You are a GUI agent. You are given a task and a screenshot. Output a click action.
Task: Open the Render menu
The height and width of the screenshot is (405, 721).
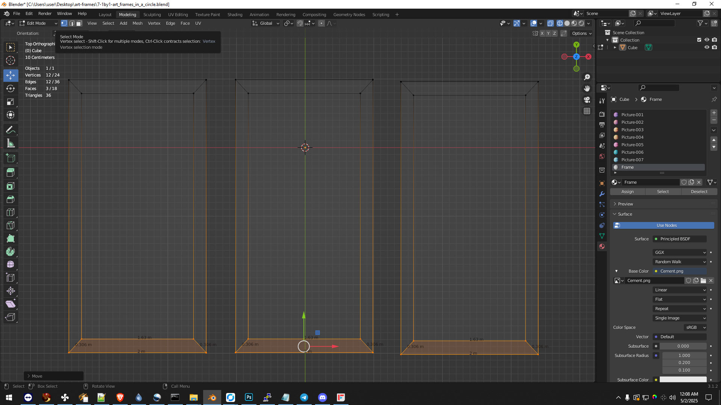[45, 13]
